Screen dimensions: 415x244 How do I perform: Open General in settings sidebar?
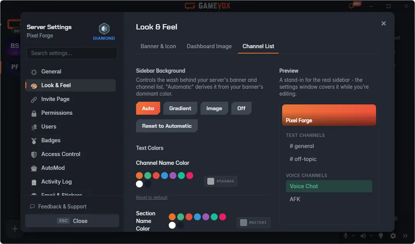70,72
